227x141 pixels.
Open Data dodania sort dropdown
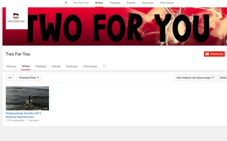tap(195, 78)
